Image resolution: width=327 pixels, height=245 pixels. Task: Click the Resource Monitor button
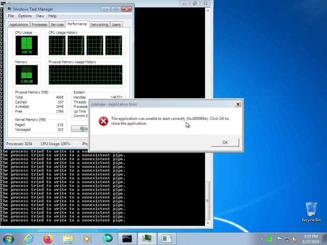click(x=80, y=129)
